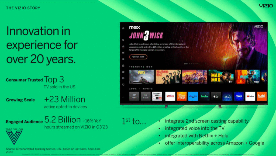
Task: Open the Max app tile
Action: pyautogui.click(x=239, y=96)
